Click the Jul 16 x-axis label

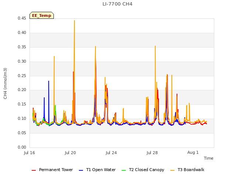[x=29, y=153]
